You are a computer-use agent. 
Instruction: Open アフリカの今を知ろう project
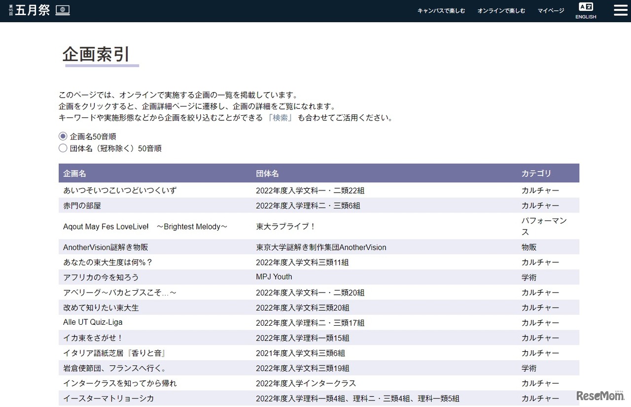101,277
